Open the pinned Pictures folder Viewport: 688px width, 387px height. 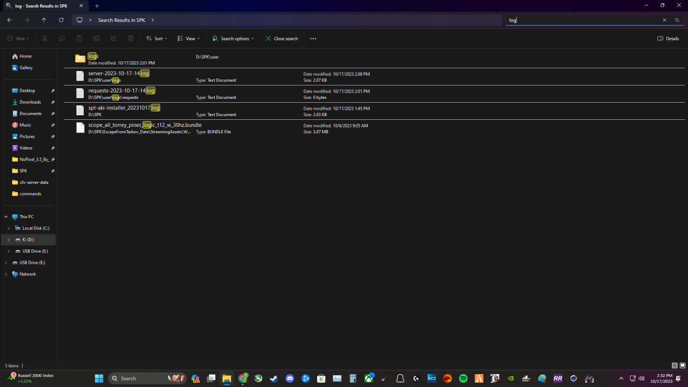(27, 137)
